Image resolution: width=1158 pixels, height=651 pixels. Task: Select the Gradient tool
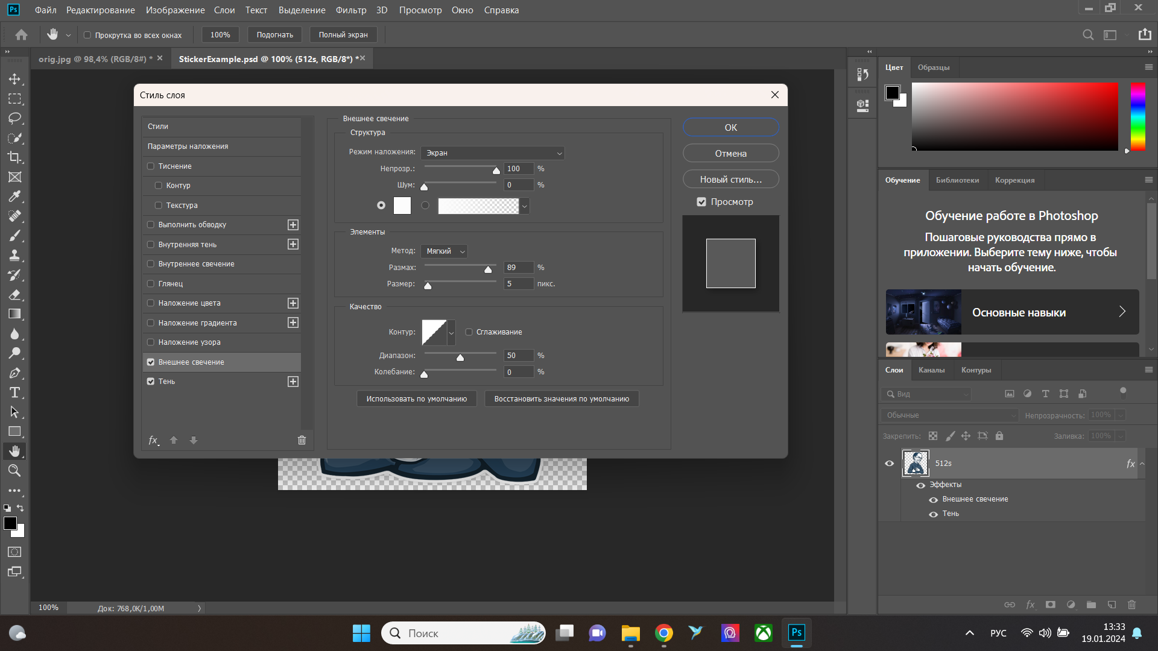coord(14,314)
